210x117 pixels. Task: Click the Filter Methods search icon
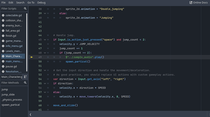pos(25,83)
